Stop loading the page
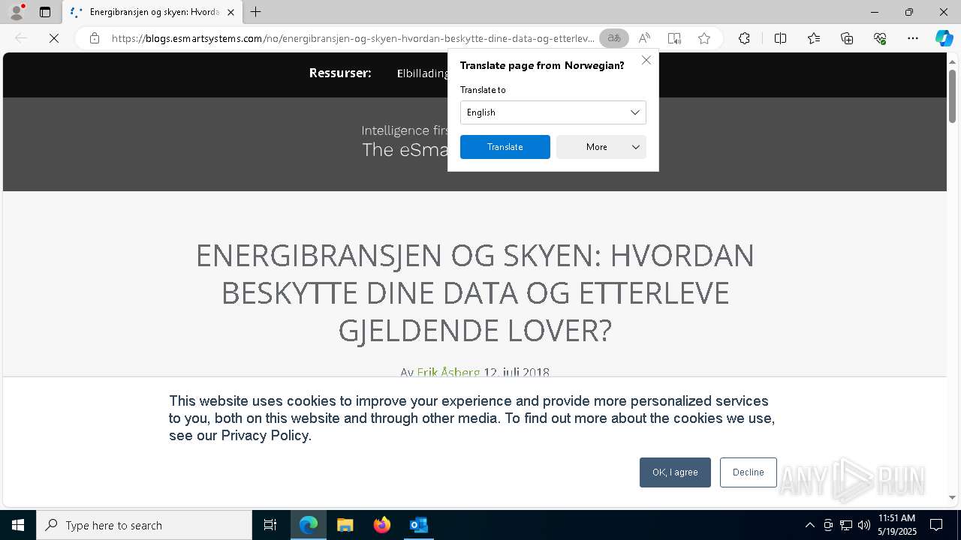This screenshot has height=540, width=961. (54, 38)
